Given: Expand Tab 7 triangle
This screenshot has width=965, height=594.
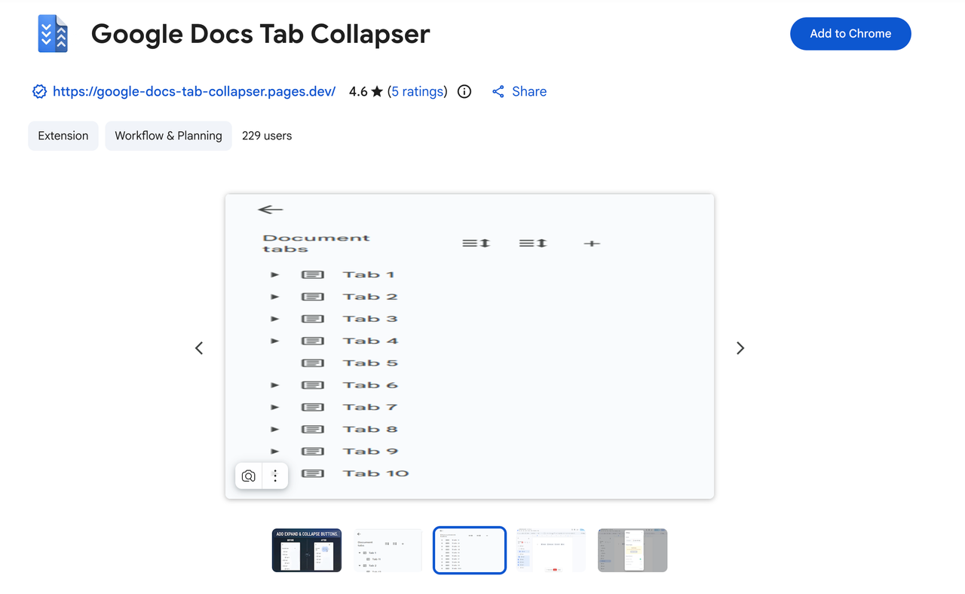Looking at the screenshot, I should 275,408.
